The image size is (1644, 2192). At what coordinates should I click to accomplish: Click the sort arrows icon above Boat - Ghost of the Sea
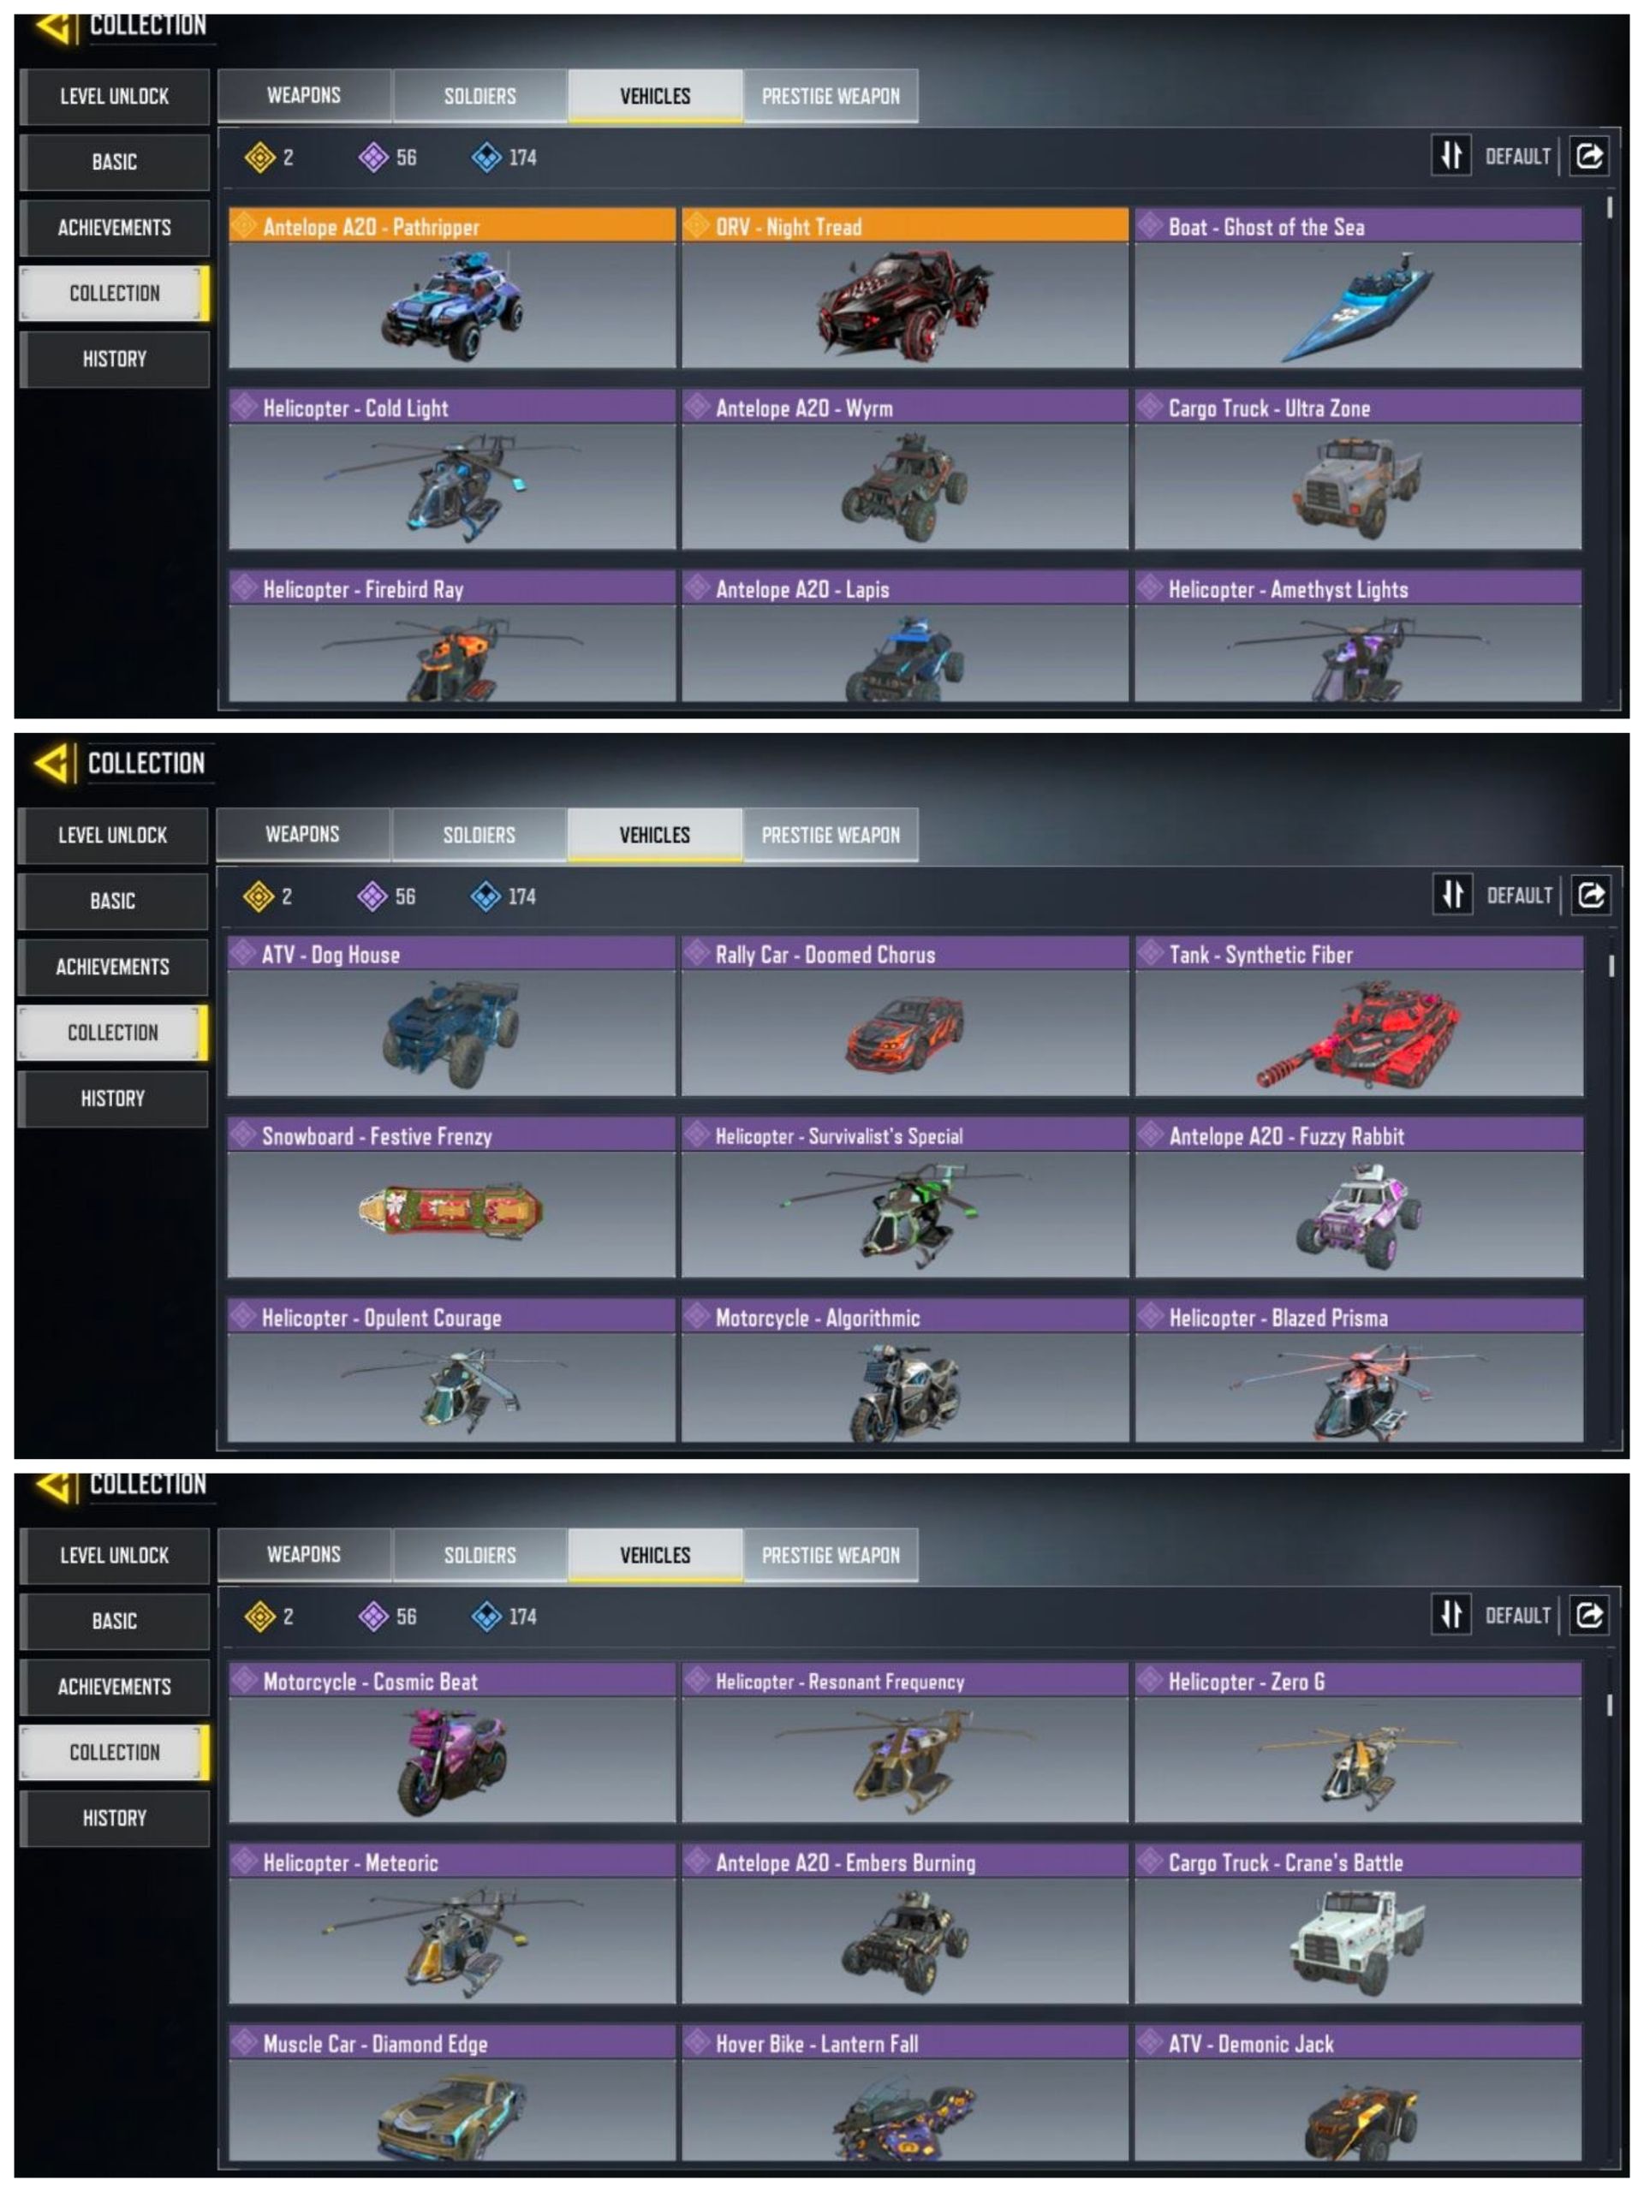[x=1450, y=156]
